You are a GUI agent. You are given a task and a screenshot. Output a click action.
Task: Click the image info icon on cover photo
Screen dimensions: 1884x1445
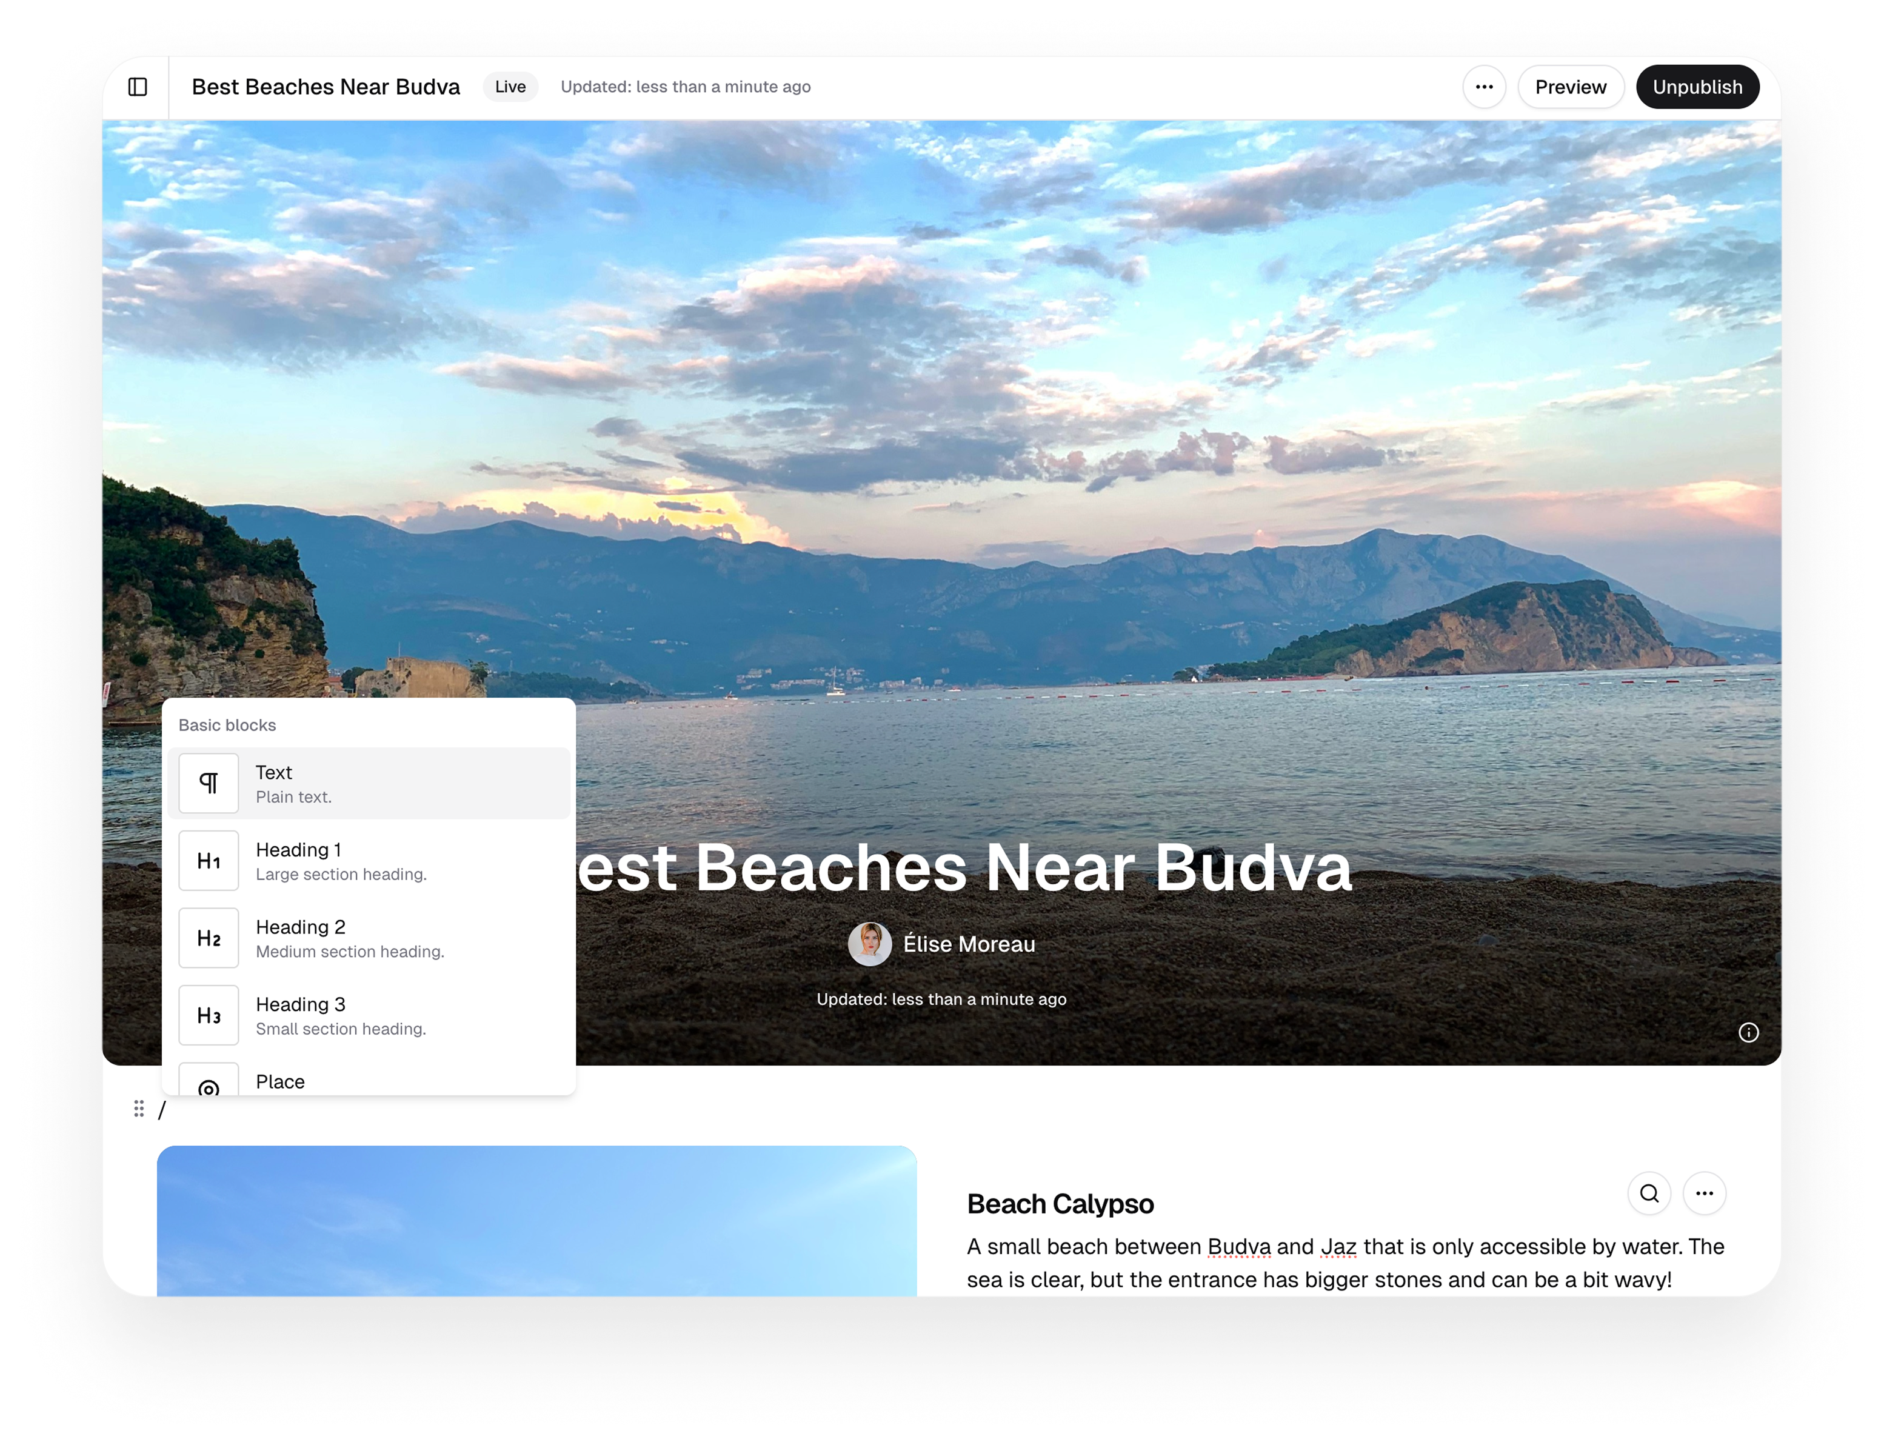point(1748,1032)
